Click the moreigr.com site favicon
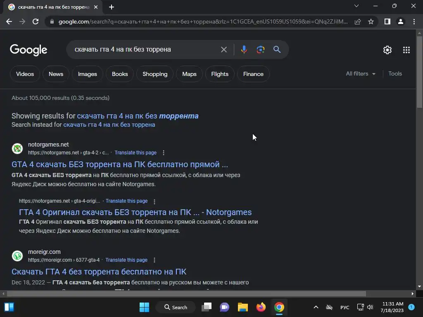The image size is (423, 317). point(17,256)
